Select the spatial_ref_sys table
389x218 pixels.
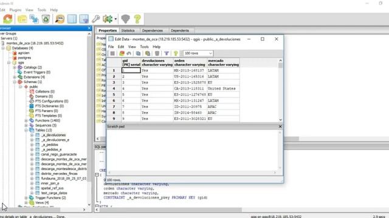[x=52, y=188]
